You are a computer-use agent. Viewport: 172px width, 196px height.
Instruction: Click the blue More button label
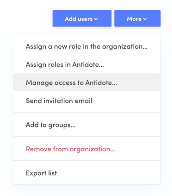click(134, 19)
